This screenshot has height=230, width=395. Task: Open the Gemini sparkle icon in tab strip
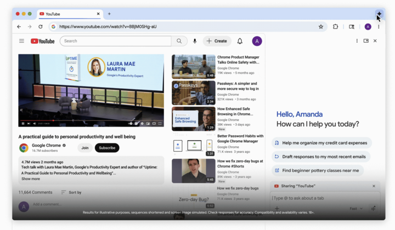point(379,14)
